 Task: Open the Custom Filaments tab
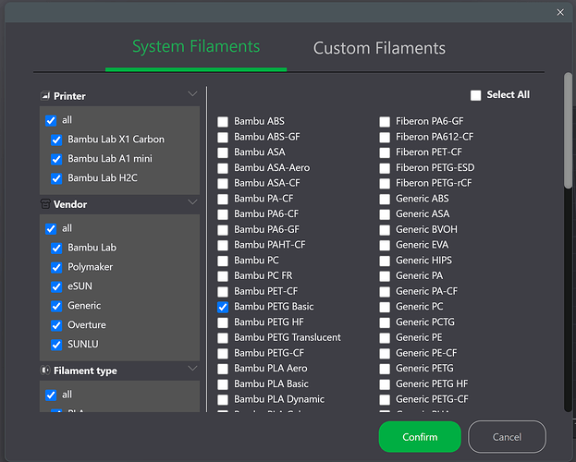(x=379, y=48)
